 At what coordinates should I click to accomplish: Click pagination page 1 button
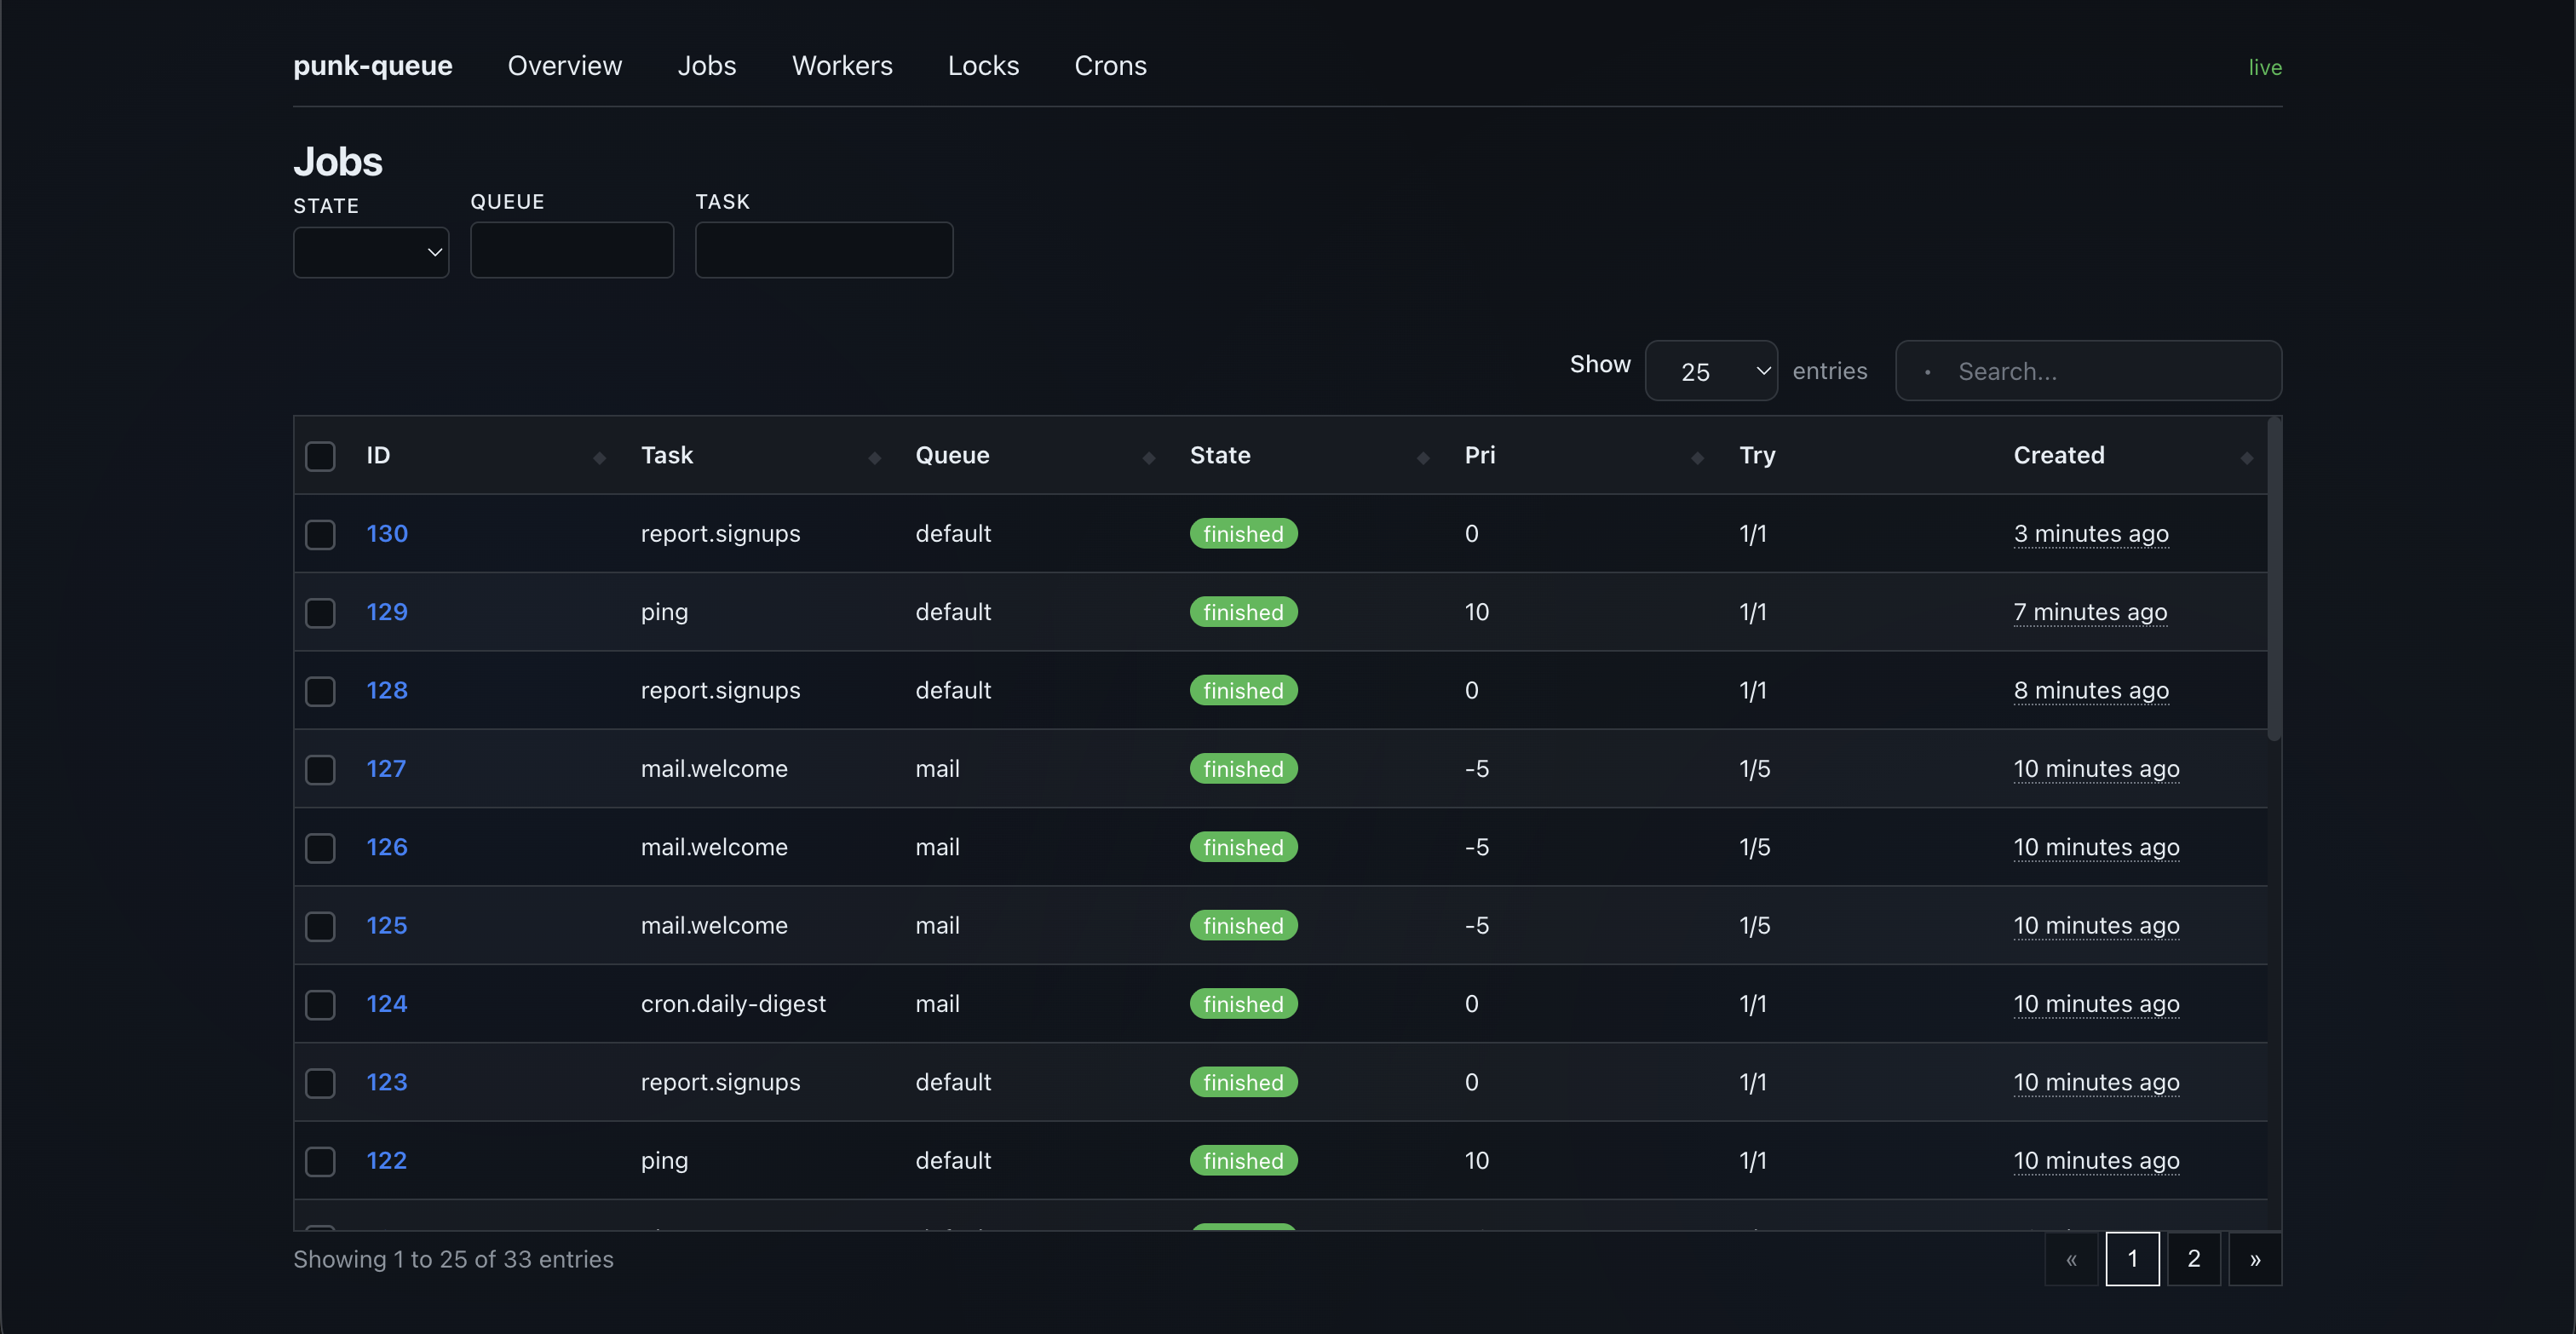2132,1258
